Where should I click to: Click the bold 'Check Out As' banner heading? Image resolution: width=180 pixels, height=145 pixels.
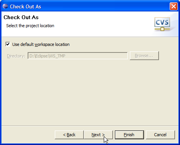21,17
